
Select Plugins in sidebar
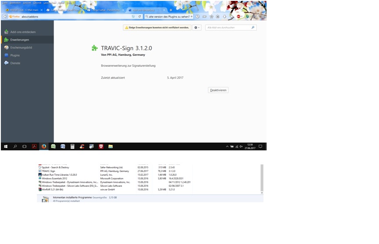(27, 55)
